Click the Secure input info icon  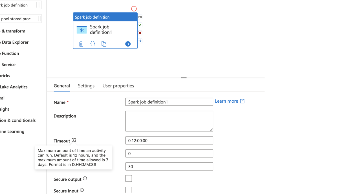(82, 190)
